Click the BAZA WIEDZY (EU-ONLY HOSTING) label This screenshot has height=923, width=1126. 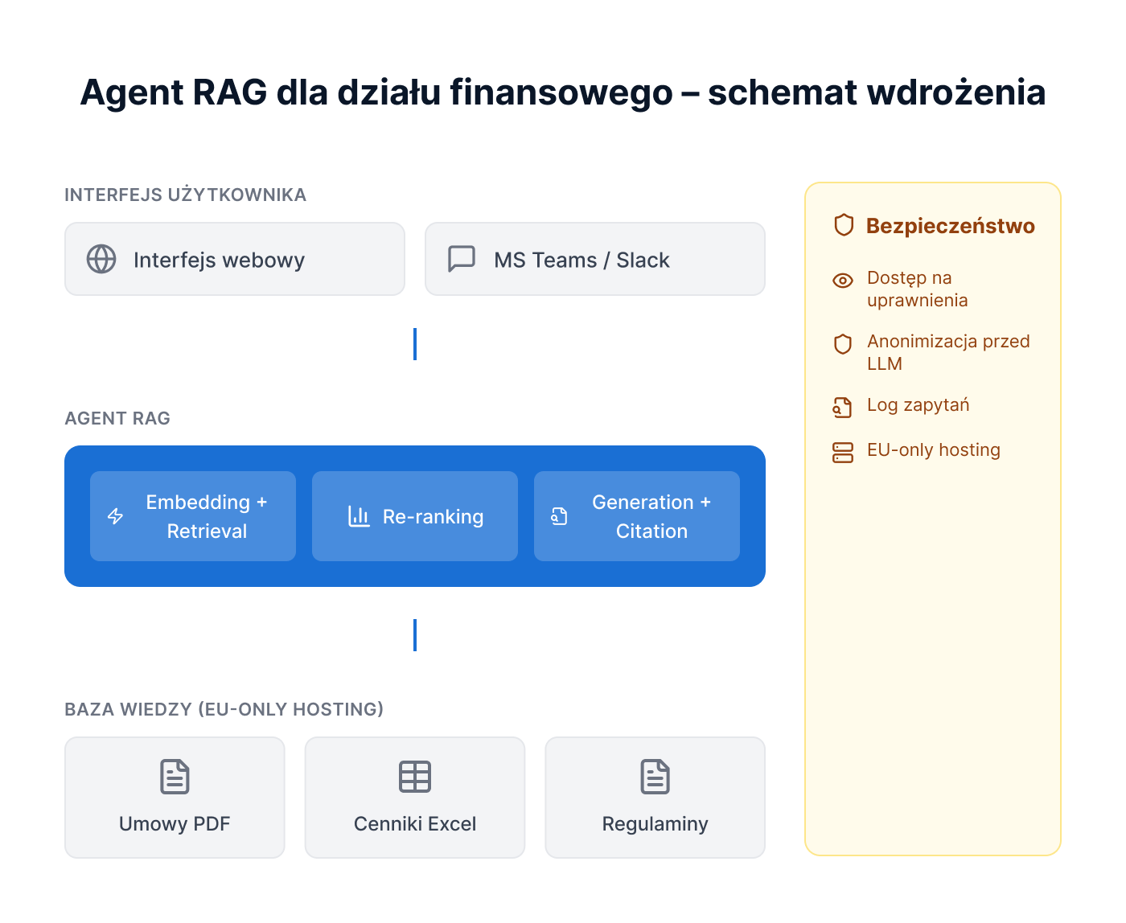[224, 709]
